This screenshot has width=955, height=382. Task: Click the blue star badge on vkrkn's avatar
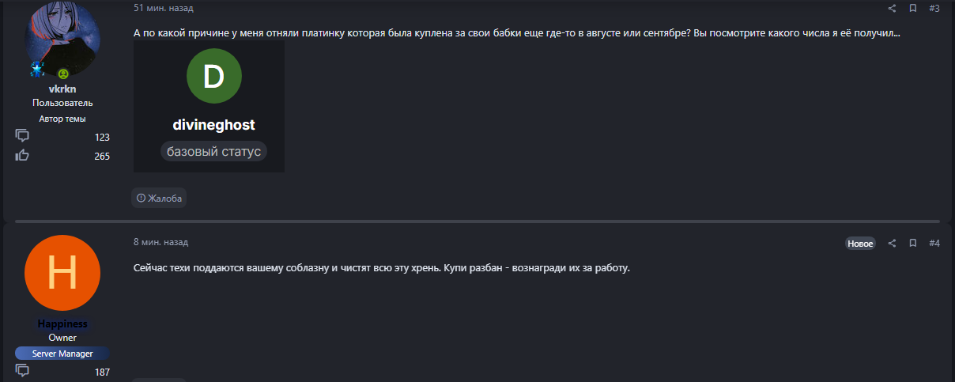pos(36,70)
